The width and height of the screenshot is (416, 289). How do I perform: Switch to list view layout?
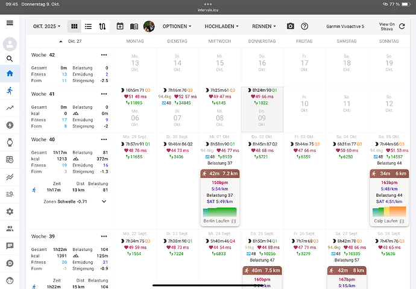point(89,27)
